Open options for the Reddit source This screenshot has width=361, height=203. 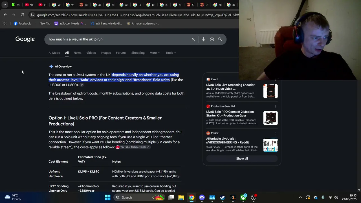[276, 133]
